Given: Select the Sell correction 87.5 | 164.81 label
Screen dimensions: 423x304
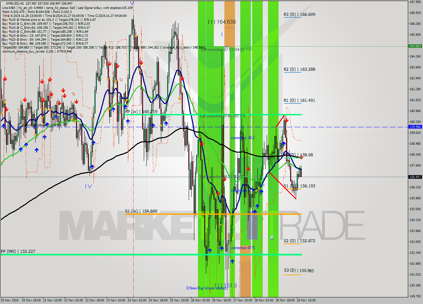Looking at the screenshot, I should coord(222,50).
